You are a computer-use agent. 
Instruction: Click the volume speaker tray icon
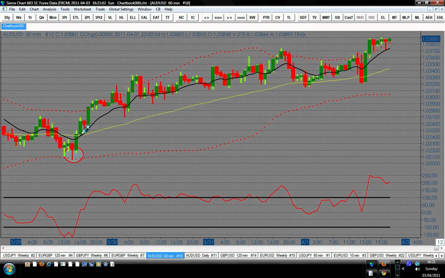417,269
